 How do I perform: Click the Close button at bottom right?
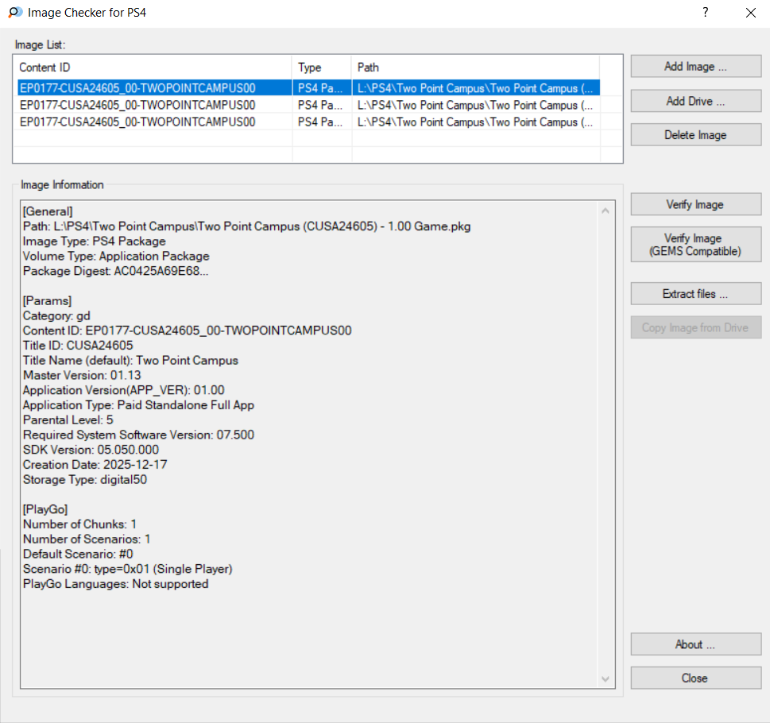695,679
